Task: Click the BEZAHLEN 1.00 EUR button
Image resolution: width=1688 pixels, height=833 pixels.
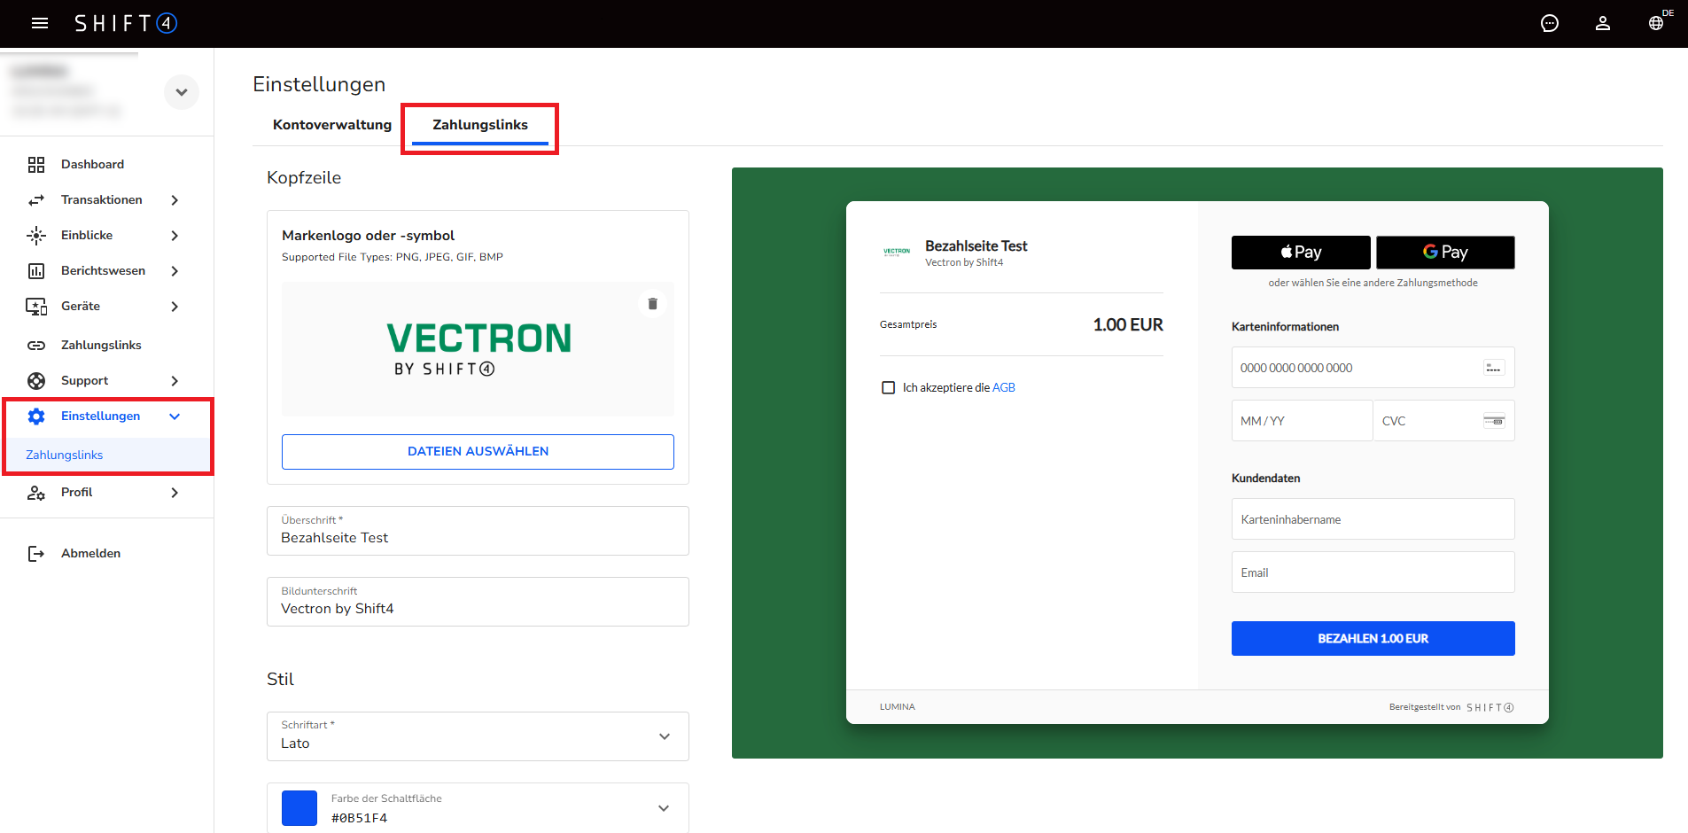Action: click(x=1373, y=639)
